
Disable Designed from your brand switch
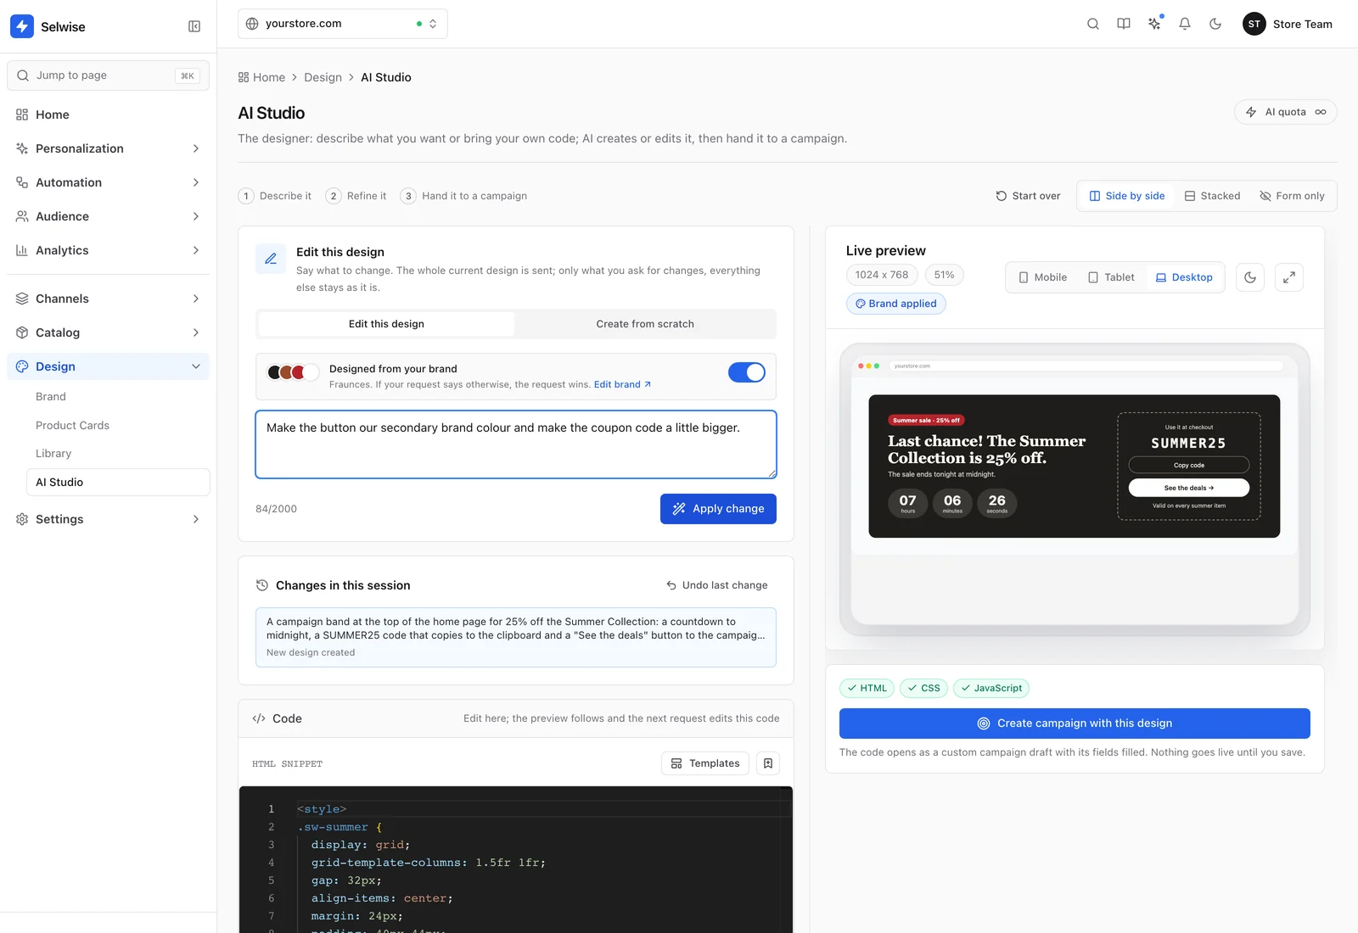747,372
